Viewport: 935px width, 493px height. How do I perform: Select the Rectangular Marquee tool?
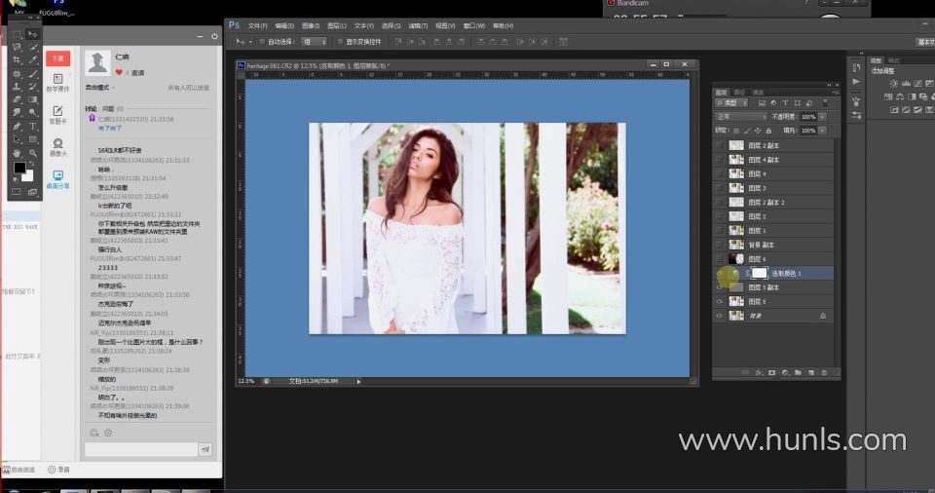click(17, 34)
